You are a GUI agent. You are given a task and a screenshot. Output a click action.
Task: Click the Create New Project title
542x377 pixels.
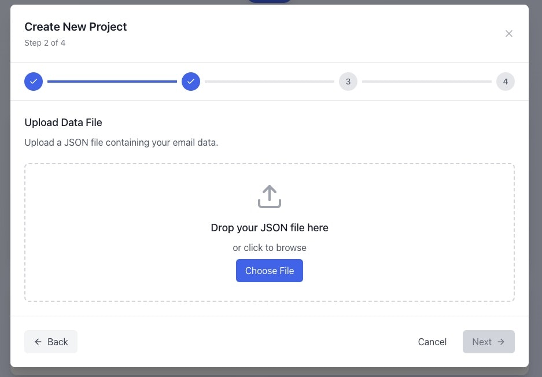click(x=75, y=27)
